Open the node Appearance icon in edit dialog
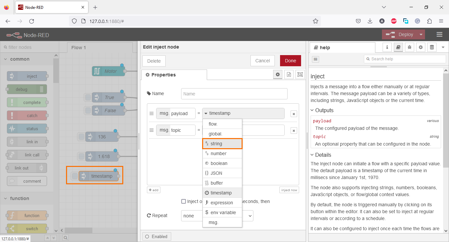Image resolution: width=449 pixels, height=242 pixels. pos(299,74)
